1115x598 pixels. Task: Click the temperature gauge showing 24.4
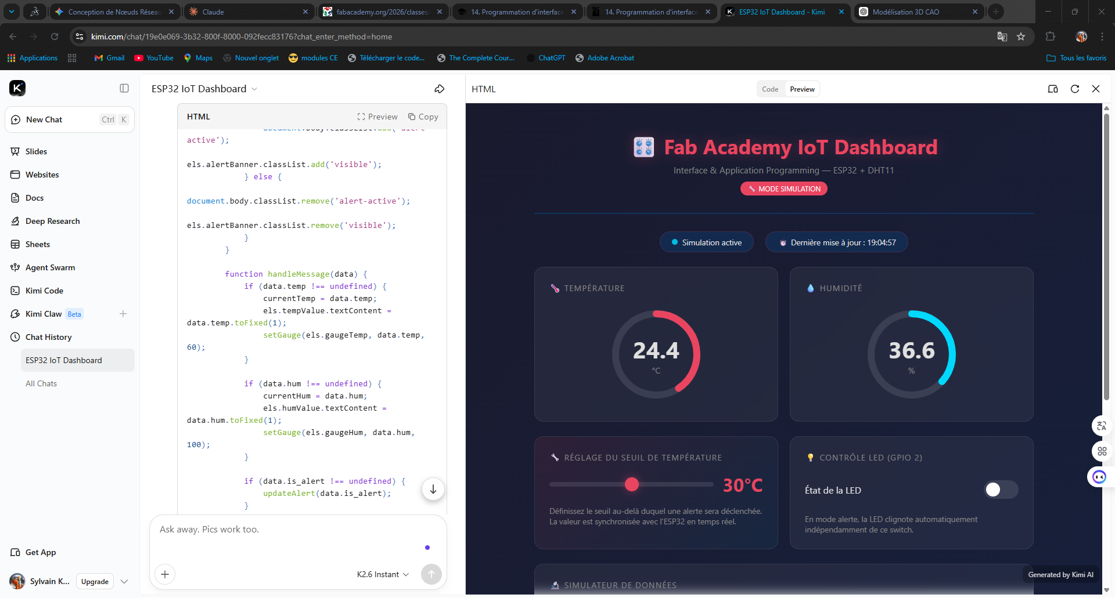click(656, 354)
